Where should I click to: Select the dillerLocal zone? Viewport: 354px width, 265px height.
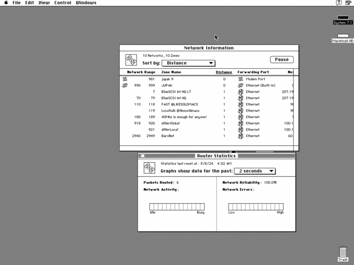(170, 130)
